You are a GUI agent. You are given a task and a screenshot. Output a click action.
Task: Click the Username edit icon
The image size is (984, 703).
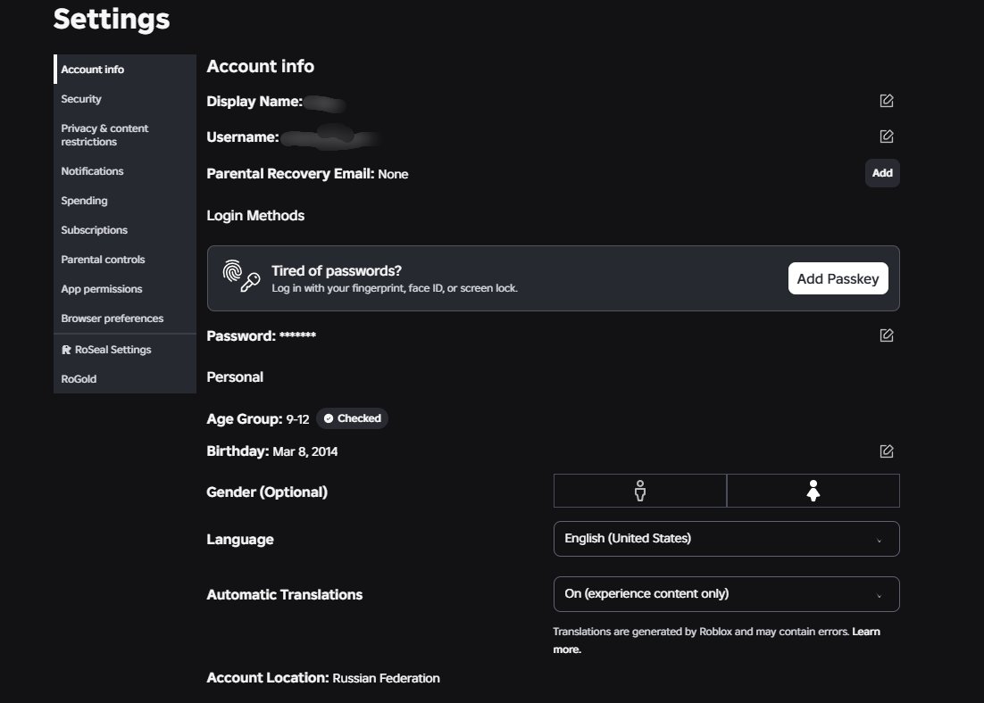pos(886,136)
